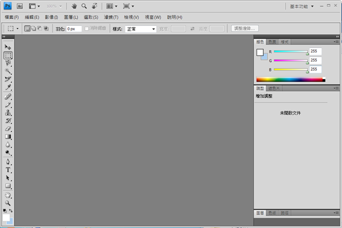The image size is (342, 228).
Task: Select the Rectangular Marquee tool in toolbox
Action: pos(8,55)
